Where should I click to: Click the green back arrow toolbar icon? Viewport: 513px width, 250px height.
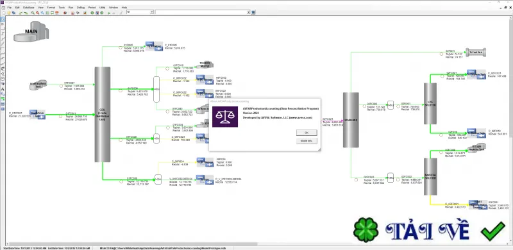109,13
